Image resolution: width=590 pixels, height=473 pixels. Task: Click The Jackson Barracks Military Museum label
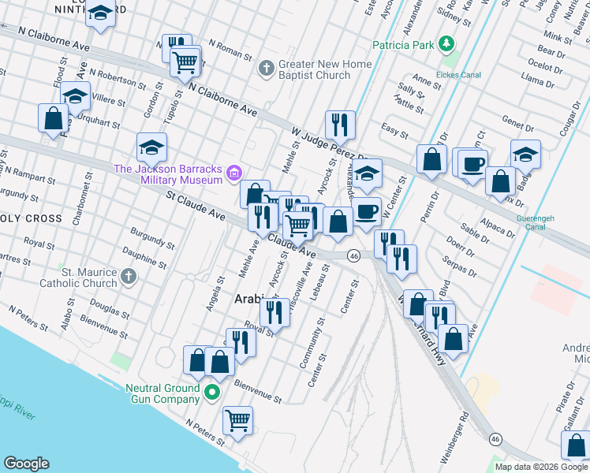point(168,174)
